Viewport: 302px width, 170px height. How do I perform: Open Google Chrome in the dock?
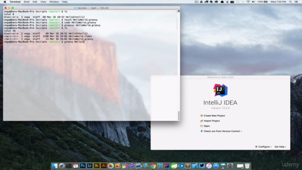[153, 166]
